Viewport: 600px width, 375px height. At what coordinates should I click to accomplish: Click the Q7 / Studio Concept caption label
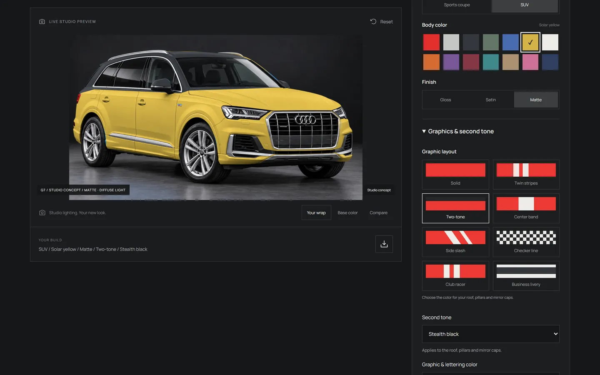click(83, 190)
